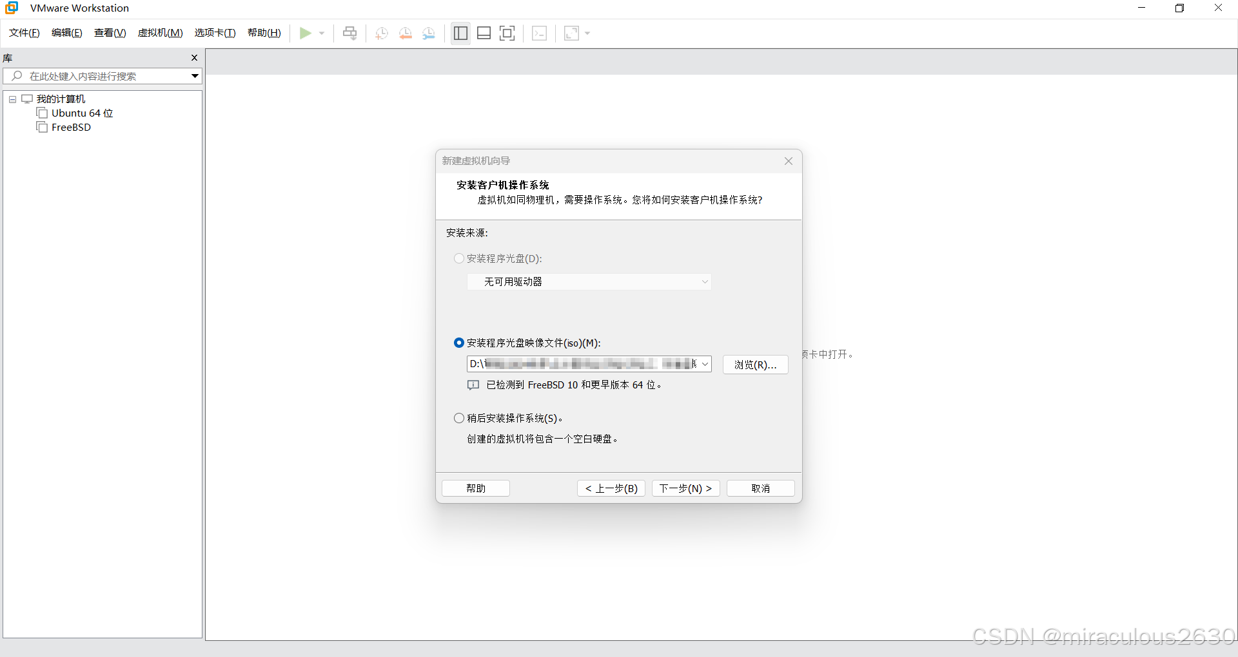Screen dimensions: 1238x657
Task: Click the info icon beside FreeBSD detection
Action: point(473,385)
